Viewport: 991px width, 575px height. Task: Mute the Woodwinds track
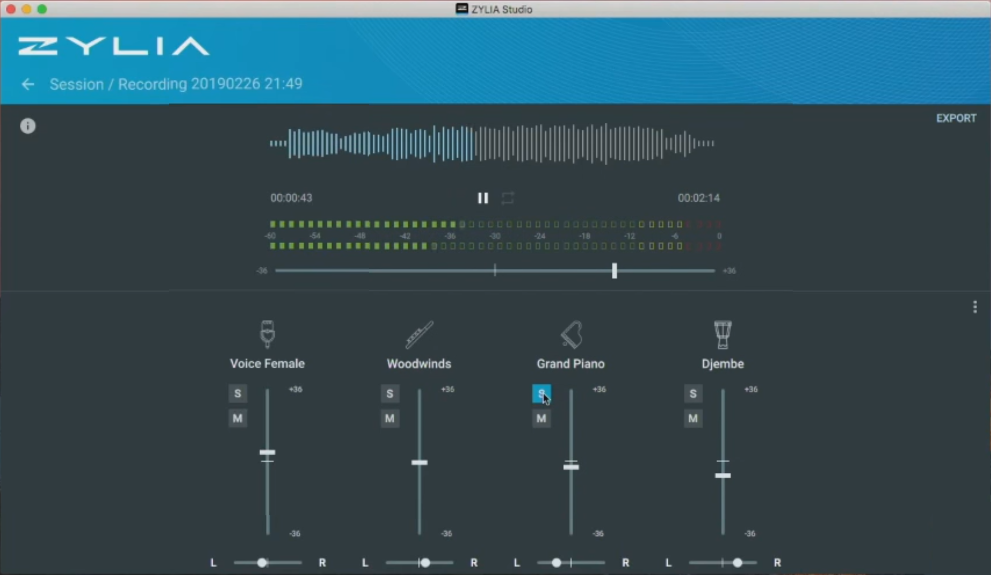pos(390,419)
